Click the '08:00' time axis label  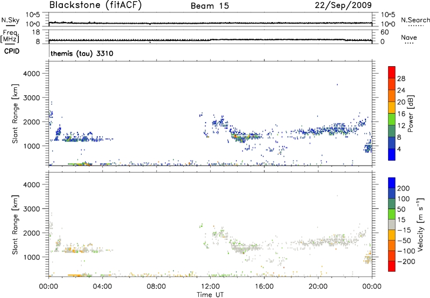pyautogui.click(x=156, y=287)
